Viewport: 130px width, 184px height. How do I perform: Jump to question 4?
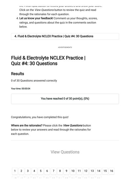click(34, 171)
